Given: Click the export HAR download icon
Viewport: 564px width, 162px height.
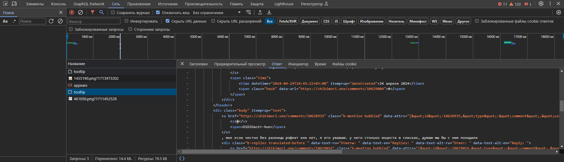Looking at the screenshot, I should (x=269, y=12).
